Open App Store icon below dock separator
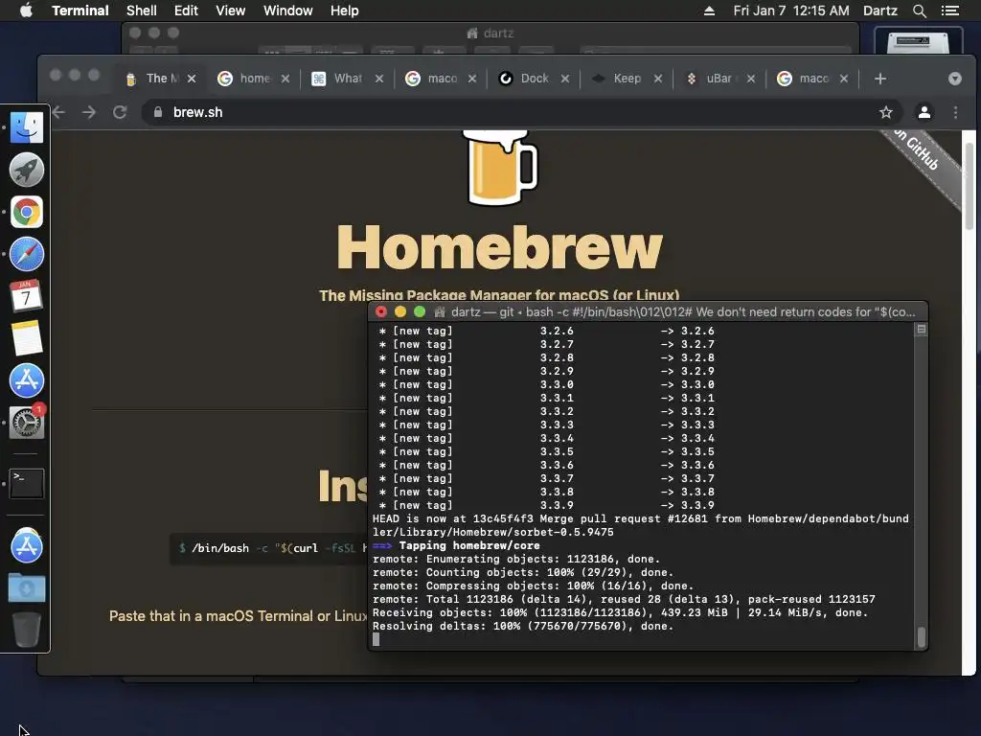The width and height of the screenshot is (981, 736). 26,545
